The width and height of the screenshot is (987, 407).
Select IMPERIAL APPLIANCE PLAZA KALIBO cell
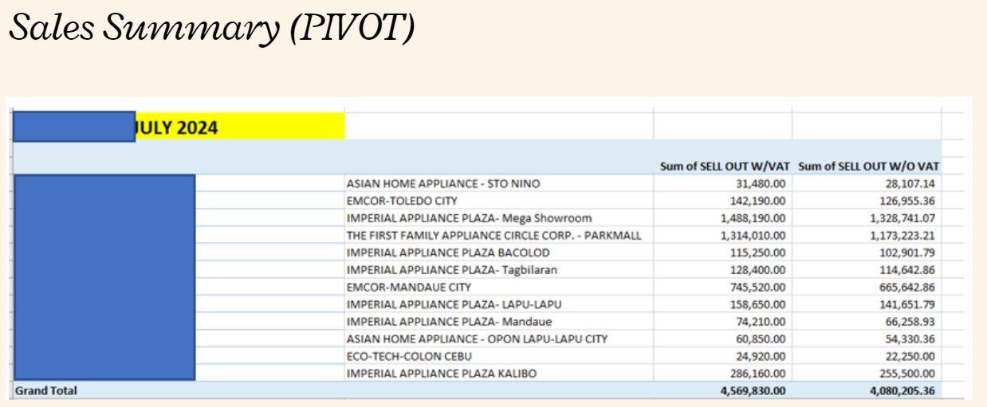click(x=442, y=374)
